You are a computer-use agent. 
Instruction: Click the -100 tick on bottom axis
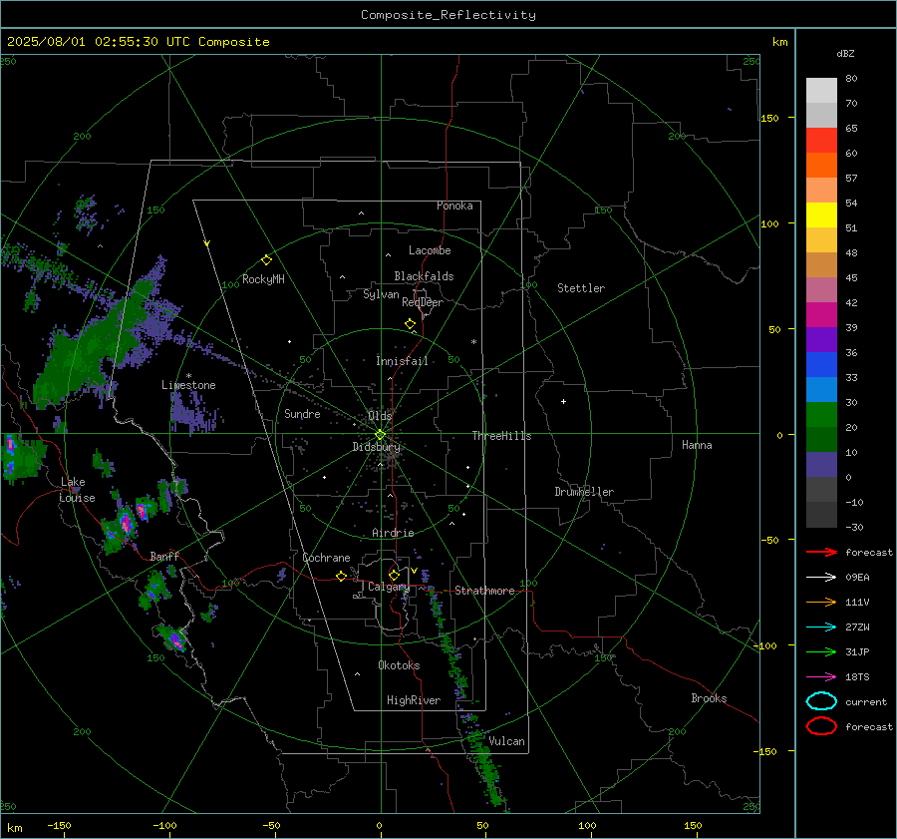[164, 825]
